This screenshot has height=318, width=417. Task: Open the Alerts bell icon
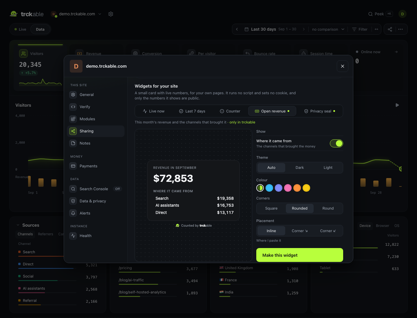click(x=73, y=213)
